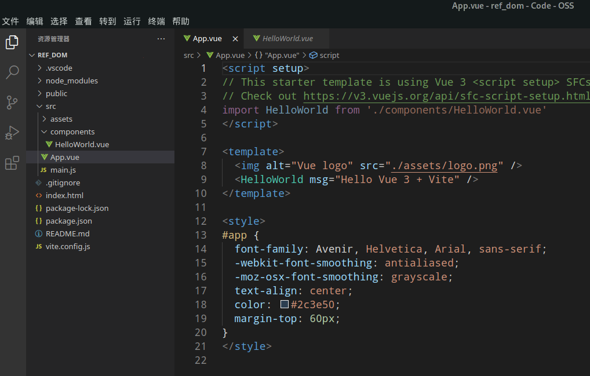Open the Extensions view
Image resolution: width=590 pixels, height=376 pixels.
tap(12, 163)
